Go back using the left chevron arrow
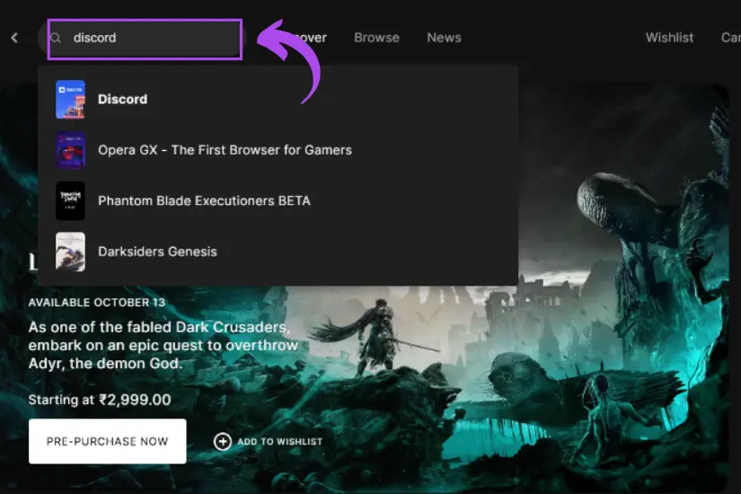741x494 pixels. (x=14, y=38)
